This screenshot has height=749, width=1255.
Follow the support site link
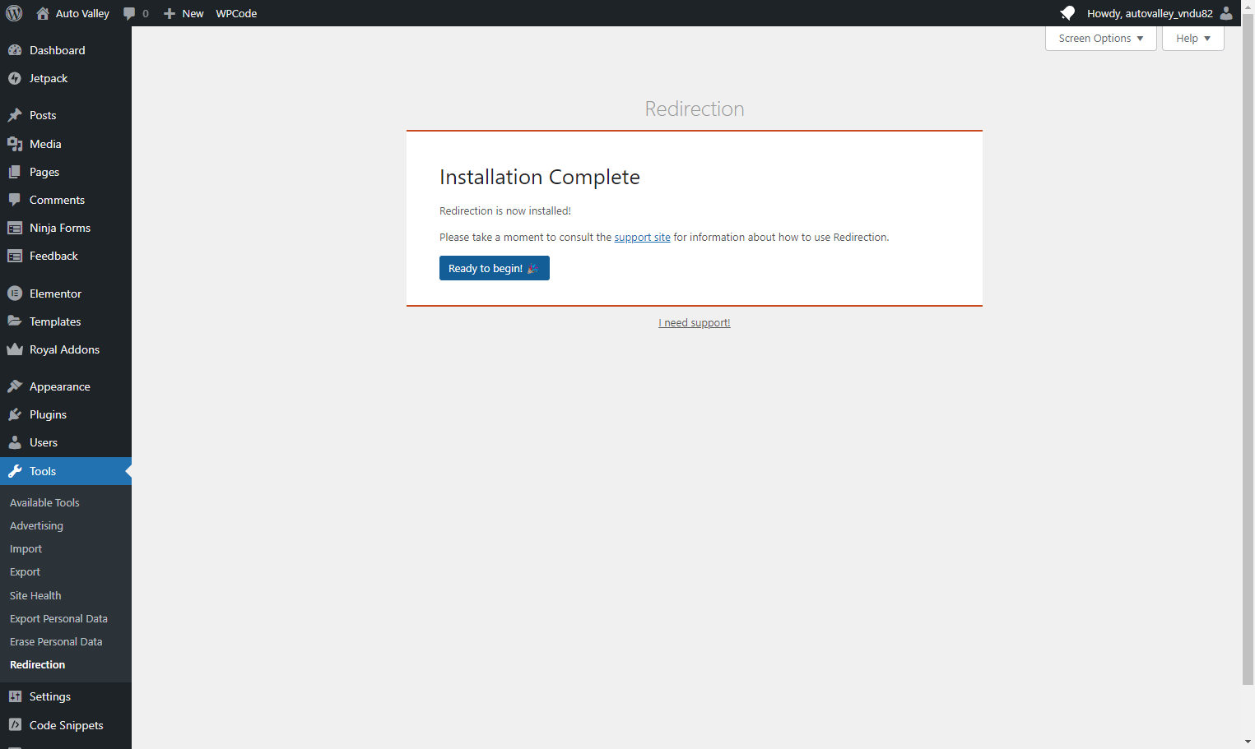[642, 237]
